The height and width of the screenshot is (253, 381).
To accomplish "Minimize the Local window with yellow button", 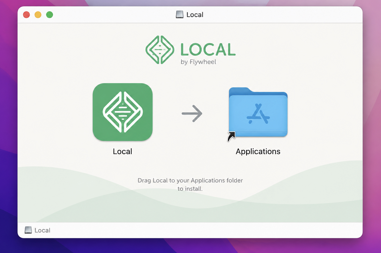I will [38, 15].
